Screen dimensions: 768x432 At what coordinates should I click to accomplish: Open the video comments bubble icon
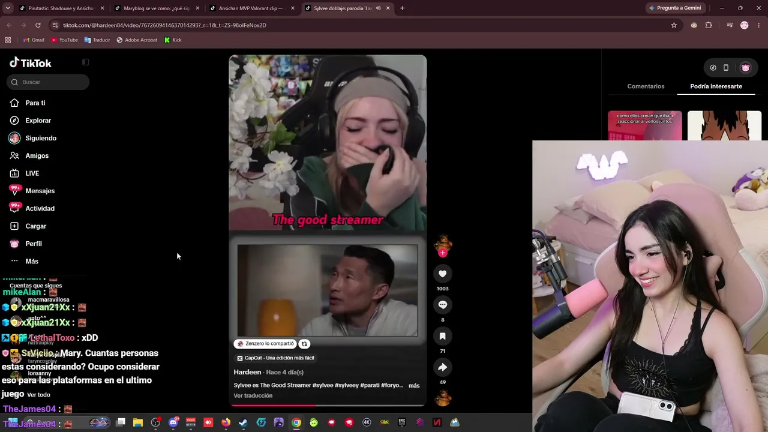tap(443, 305)
